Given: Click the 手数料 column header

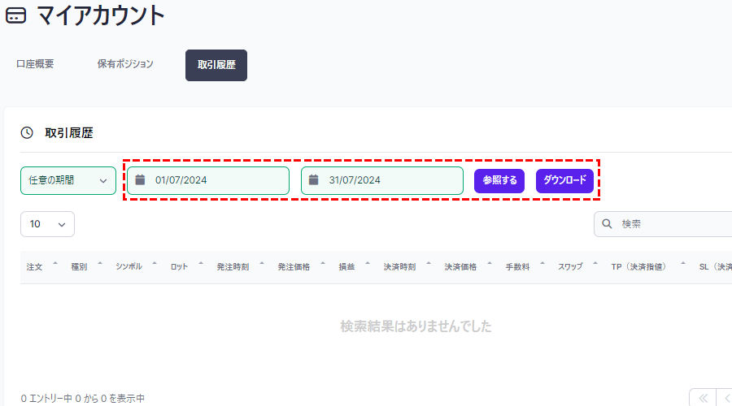Looking at the screenshot, I should (518, 267).
